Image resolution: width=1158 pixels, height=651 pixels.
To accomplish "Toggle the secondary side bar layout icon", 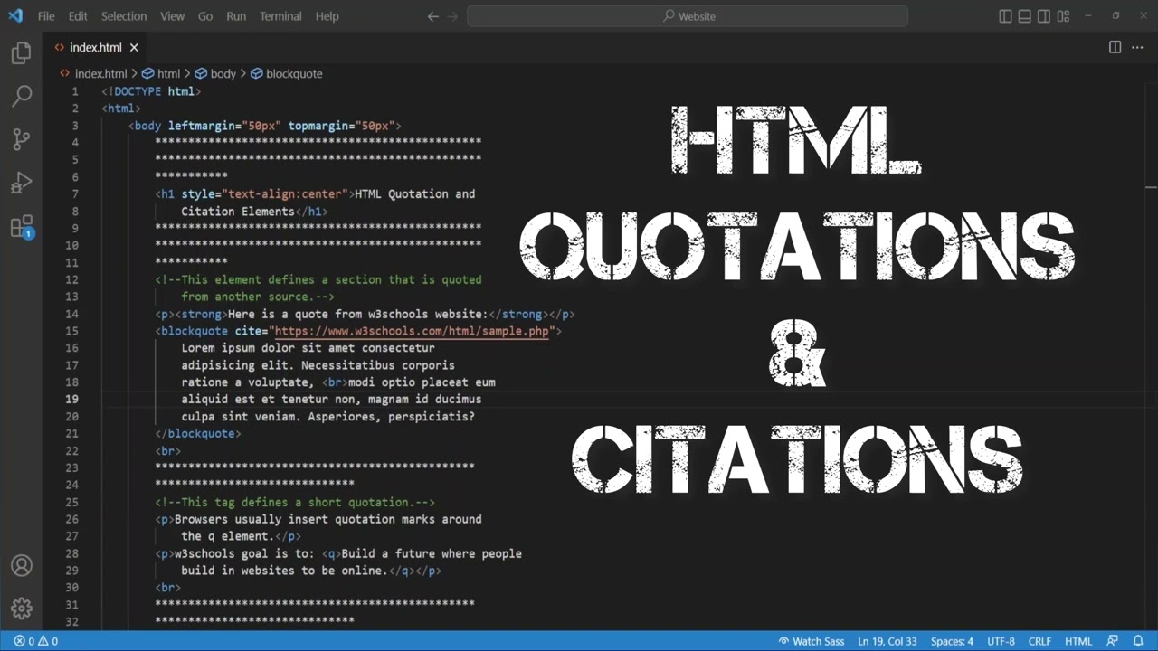I will 1044,16.
